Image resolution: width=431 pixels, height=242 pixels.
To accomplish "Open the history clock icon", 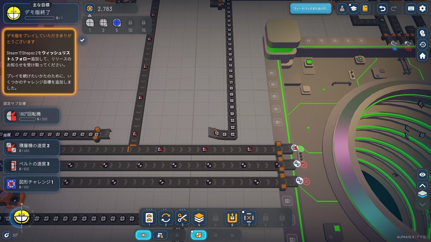I will click(x=423, y=44).
